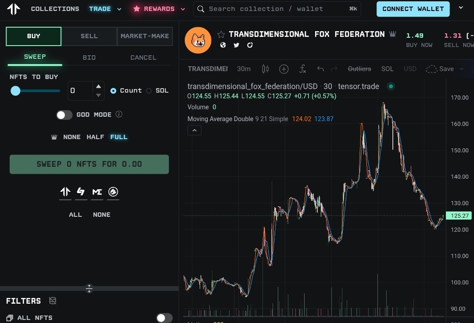Turn on the All NFTs toggle
This screenshot has width=474, height=323.
coord(164,318)
